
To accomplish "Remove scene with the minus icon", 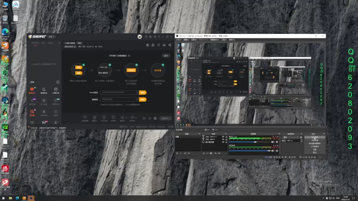I will coord(181,153).
